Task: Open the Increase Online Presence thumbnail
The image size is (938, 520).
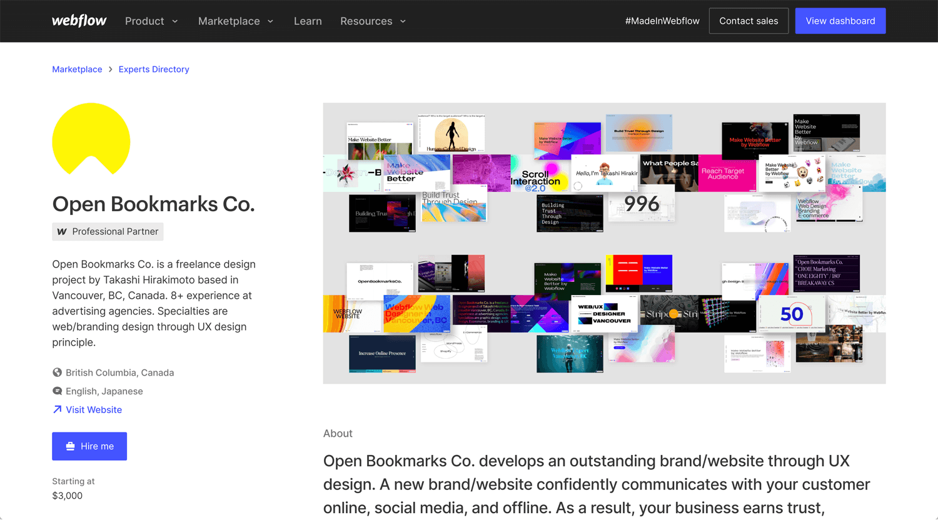Action: click(x=382, y=354)
